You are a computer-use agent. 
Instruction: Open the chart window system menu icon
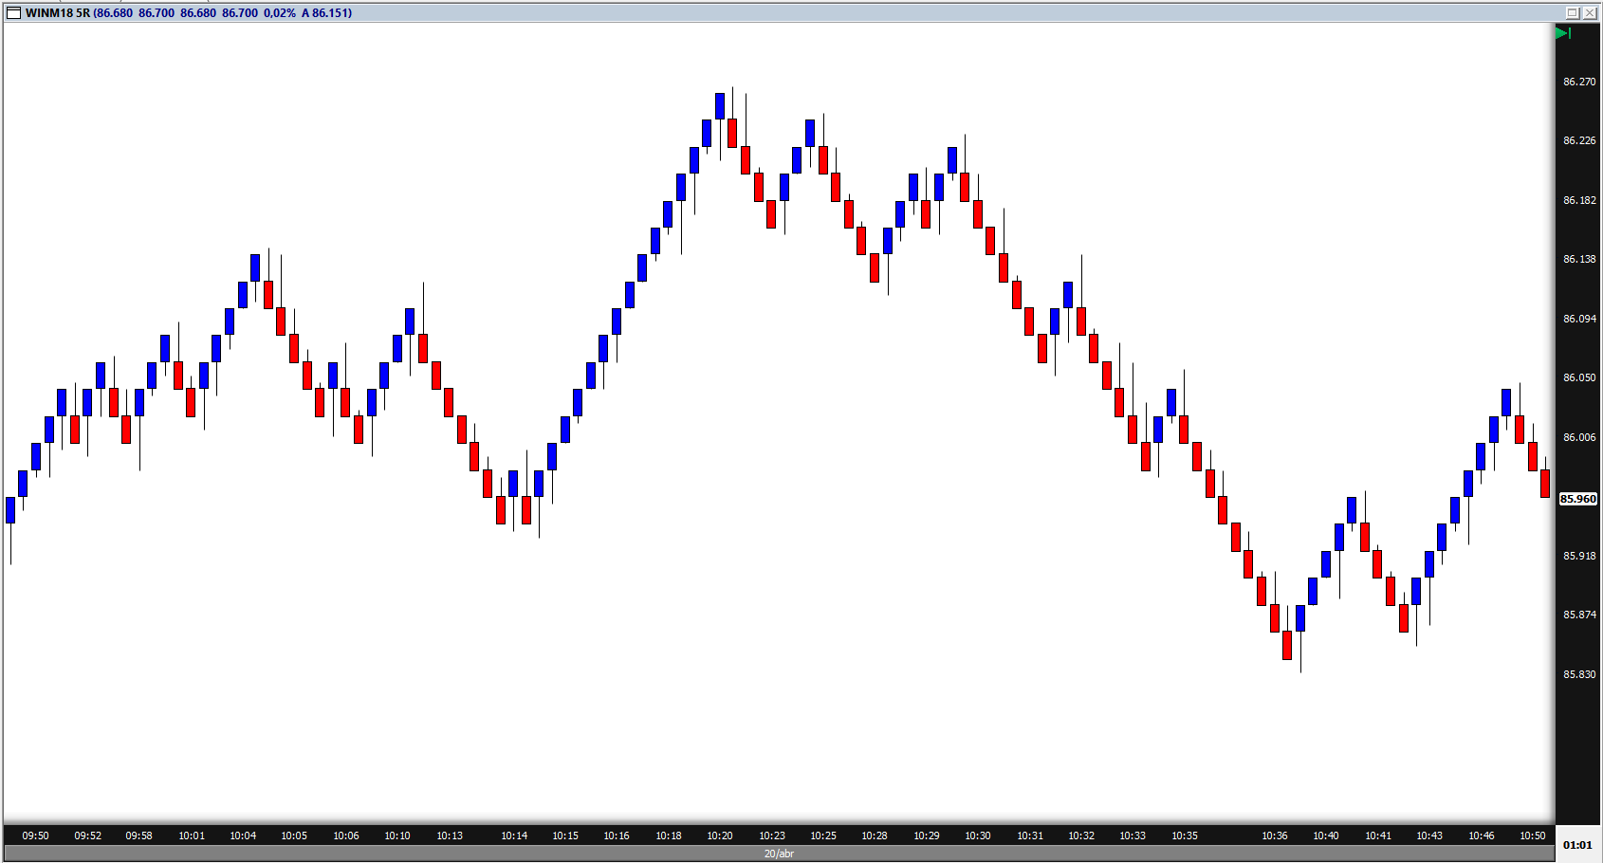coord(13,12)
